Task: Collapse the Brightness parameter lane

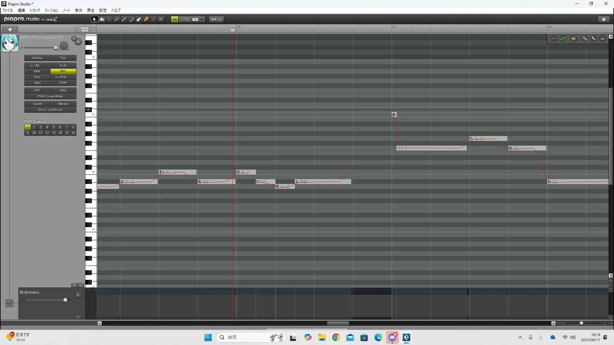Action: (78, 317)
